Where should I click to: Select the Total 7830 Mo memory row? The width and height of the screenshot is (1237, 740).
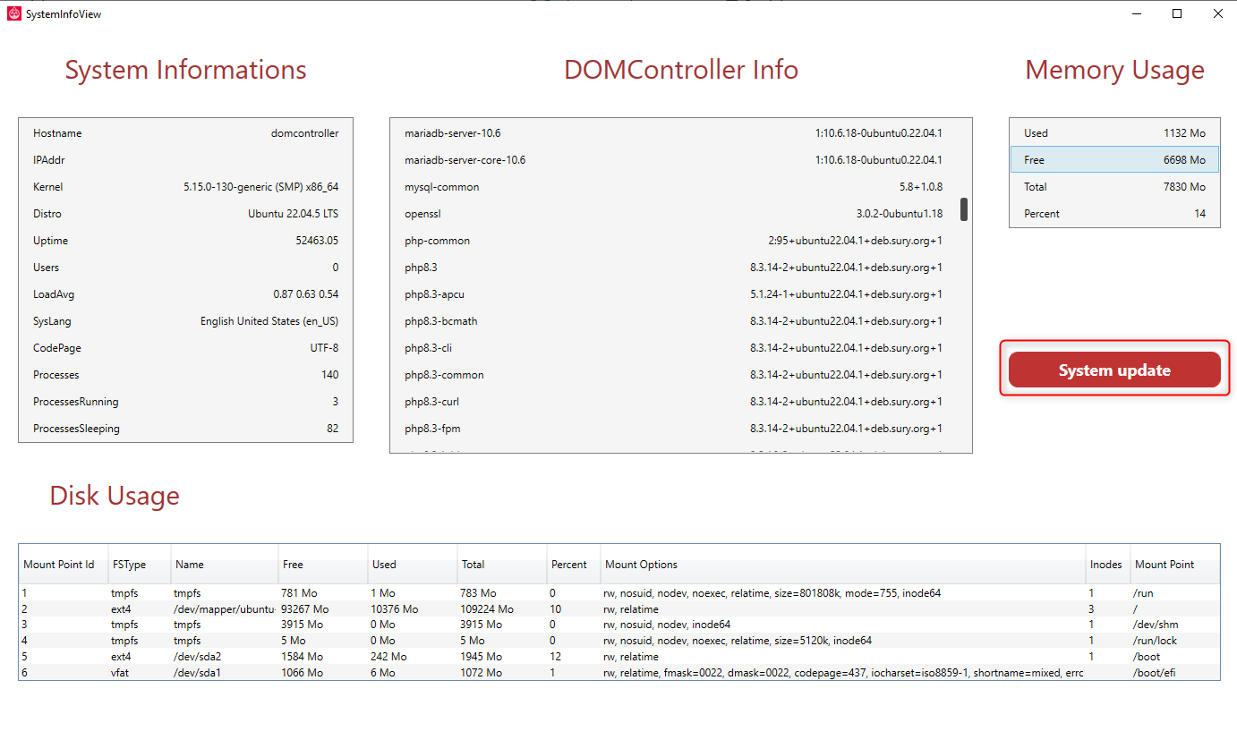pos(1114,187)
